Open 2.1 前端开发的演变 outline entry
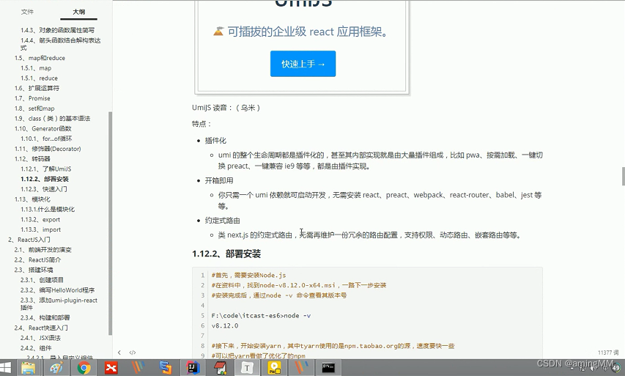This screenshot has width=625, height=376. point(42,250)
